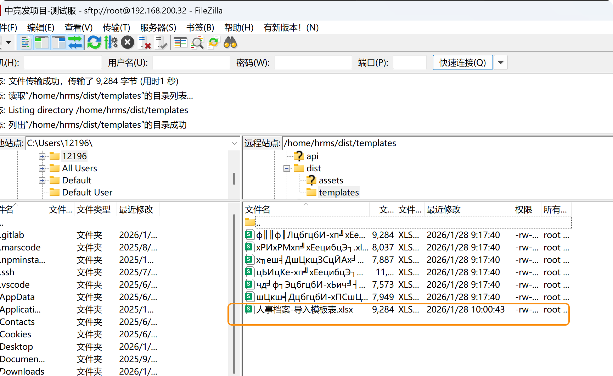Toggle directory comparison icon
The height and width of the screenshot is (376, 613).
pos(197,43)
